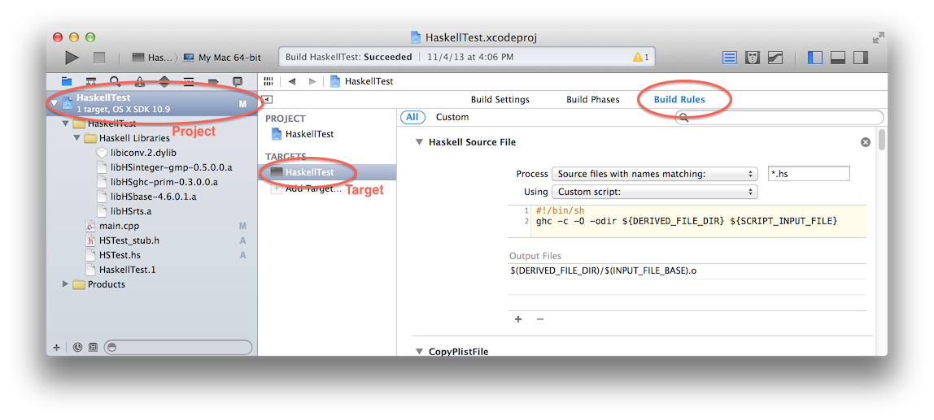This screenshot has width=934, height=420.
Task: Open the Log navigator speech-bubble icon
Action: pyautogui.click(x=238, y=81)
